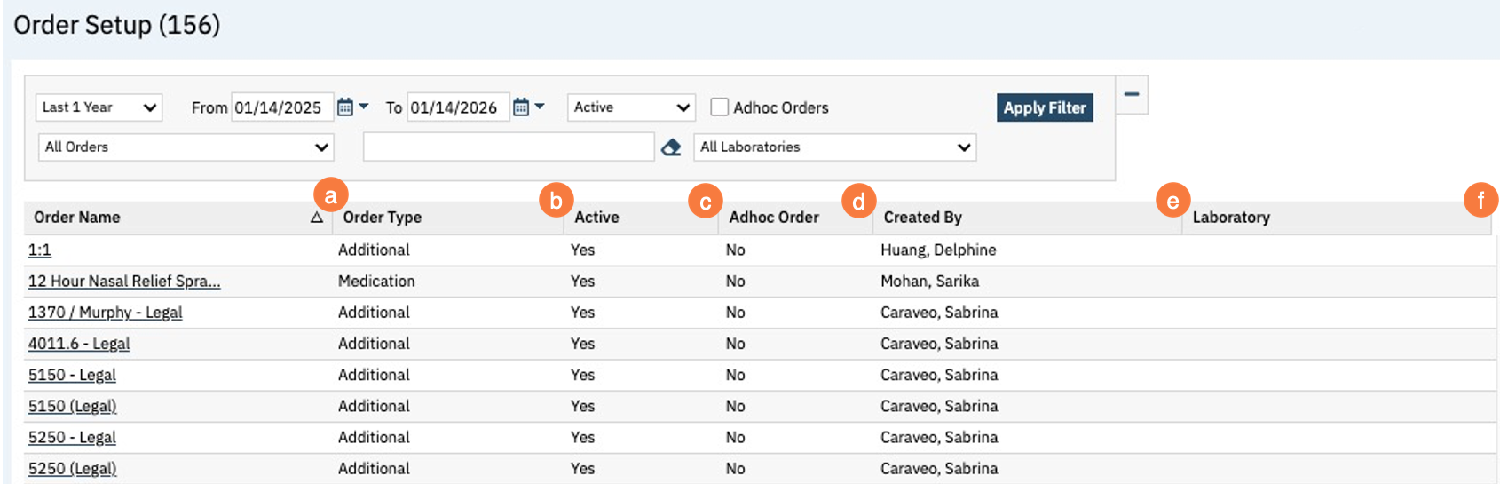Open the 1:1 order link

40,250
